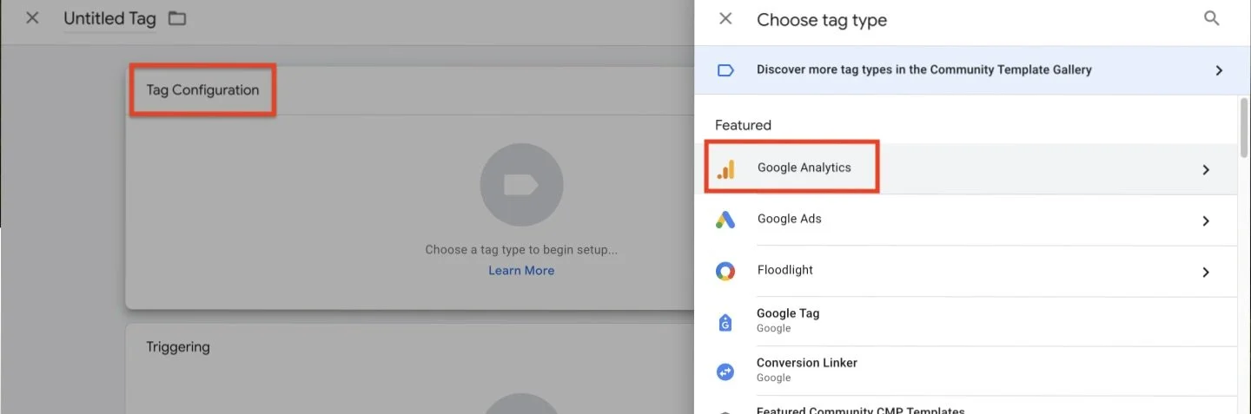Choose the Conversion Linker tag type

click(966, 371)
